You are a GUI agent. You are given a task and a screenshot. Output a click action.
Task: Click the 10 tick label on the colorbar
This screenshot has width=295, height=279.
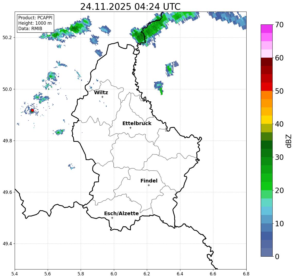click(279, 223)
